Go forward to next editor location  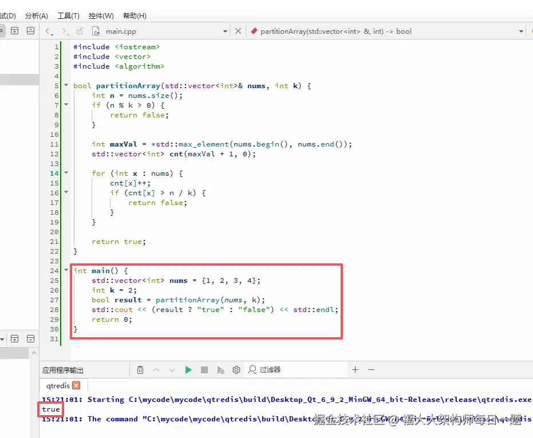point(65,31)
